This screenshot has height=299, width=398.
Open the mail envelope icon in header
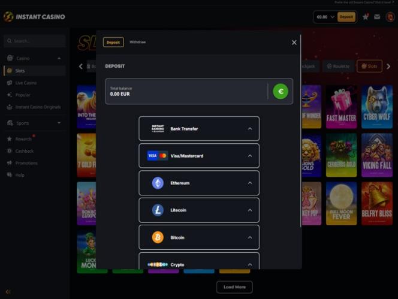click(377, 17)
